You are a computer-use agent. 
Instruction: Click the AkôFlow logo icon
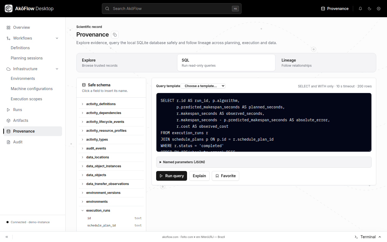click(9, 9)
